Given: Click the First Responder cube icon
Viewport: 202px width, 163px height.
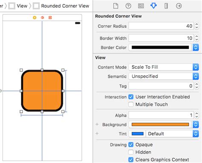Looking at the screenshot, I should click(42, 17).
